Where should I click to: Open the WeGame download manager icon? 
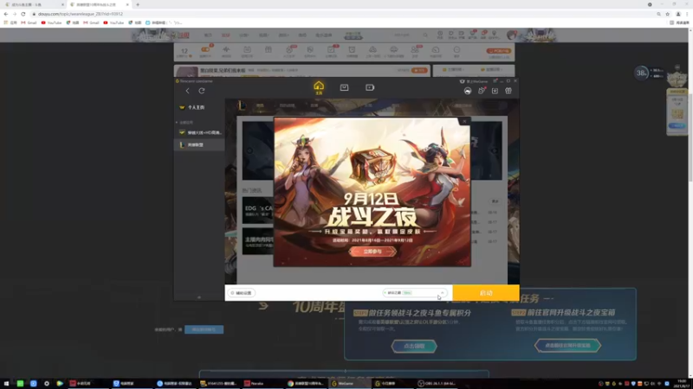(x=495, y=91)
